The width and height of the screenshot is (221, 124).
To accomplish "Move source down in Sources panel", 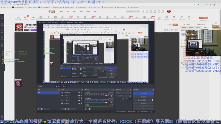I will click(x=75, y=109).
